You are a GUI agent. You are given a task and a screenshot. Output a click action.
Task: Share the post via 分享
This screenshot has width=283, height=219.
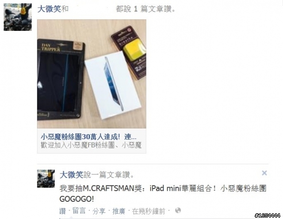point(99,211)
